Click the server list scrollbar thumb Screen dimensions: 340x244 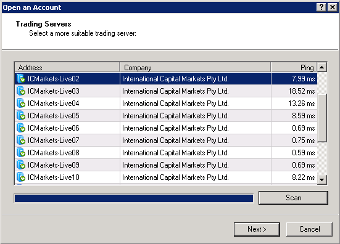click(322, 118)
